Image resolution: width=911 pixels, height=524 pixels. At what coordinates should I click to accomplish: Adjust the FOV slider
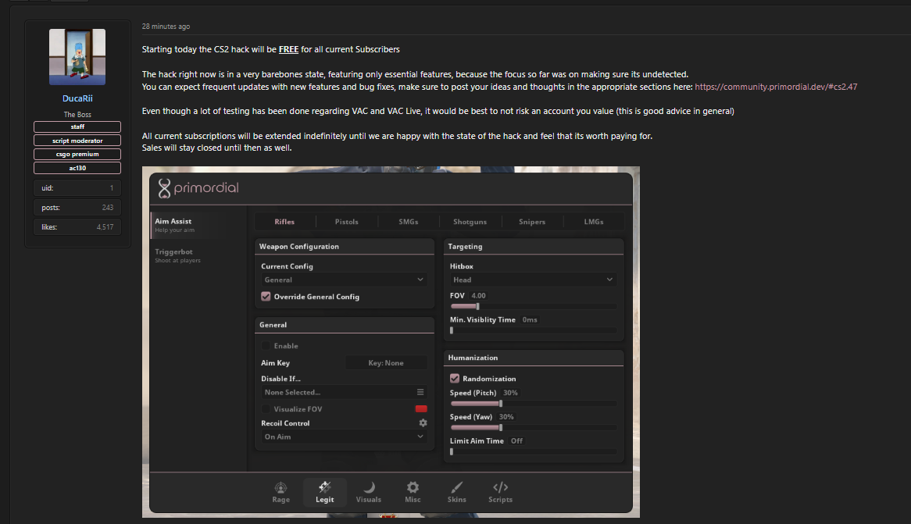[x=533, y=306]
